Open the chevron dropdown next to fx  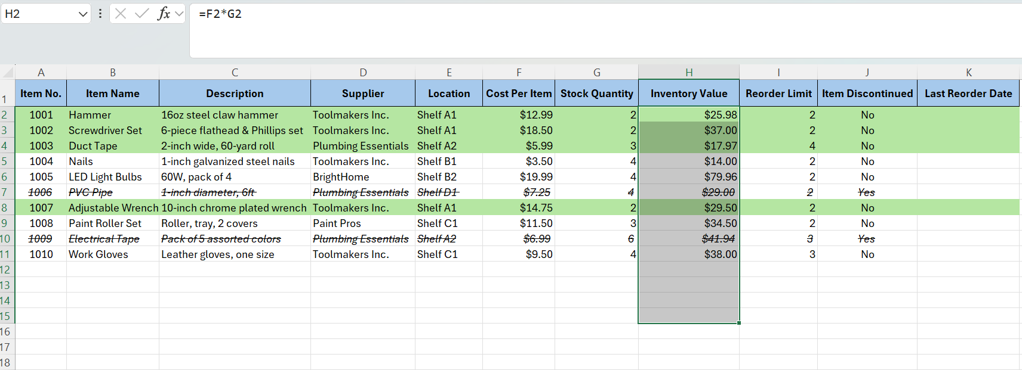pos(179,14)
